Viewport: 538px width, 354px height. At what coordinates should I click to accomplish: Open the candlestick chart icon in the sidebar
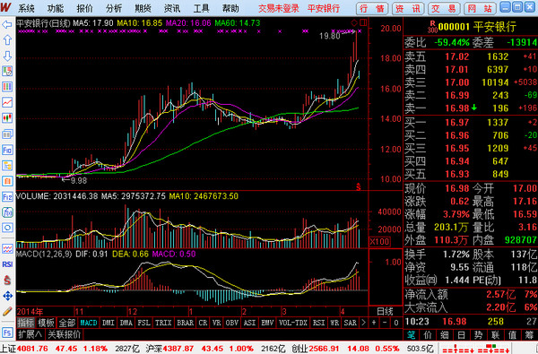[x=7, y=118]
